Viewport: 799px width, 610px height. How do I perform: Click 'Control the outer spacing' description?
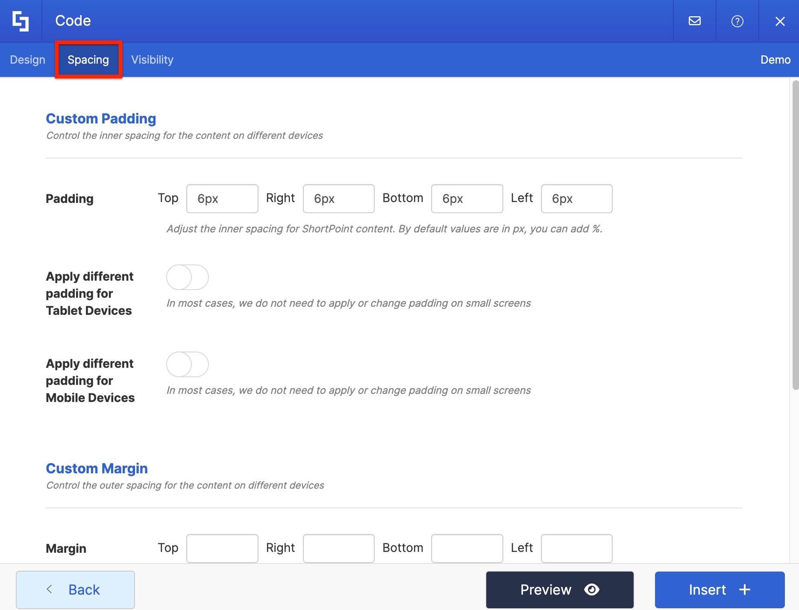(x=185, y=485)
